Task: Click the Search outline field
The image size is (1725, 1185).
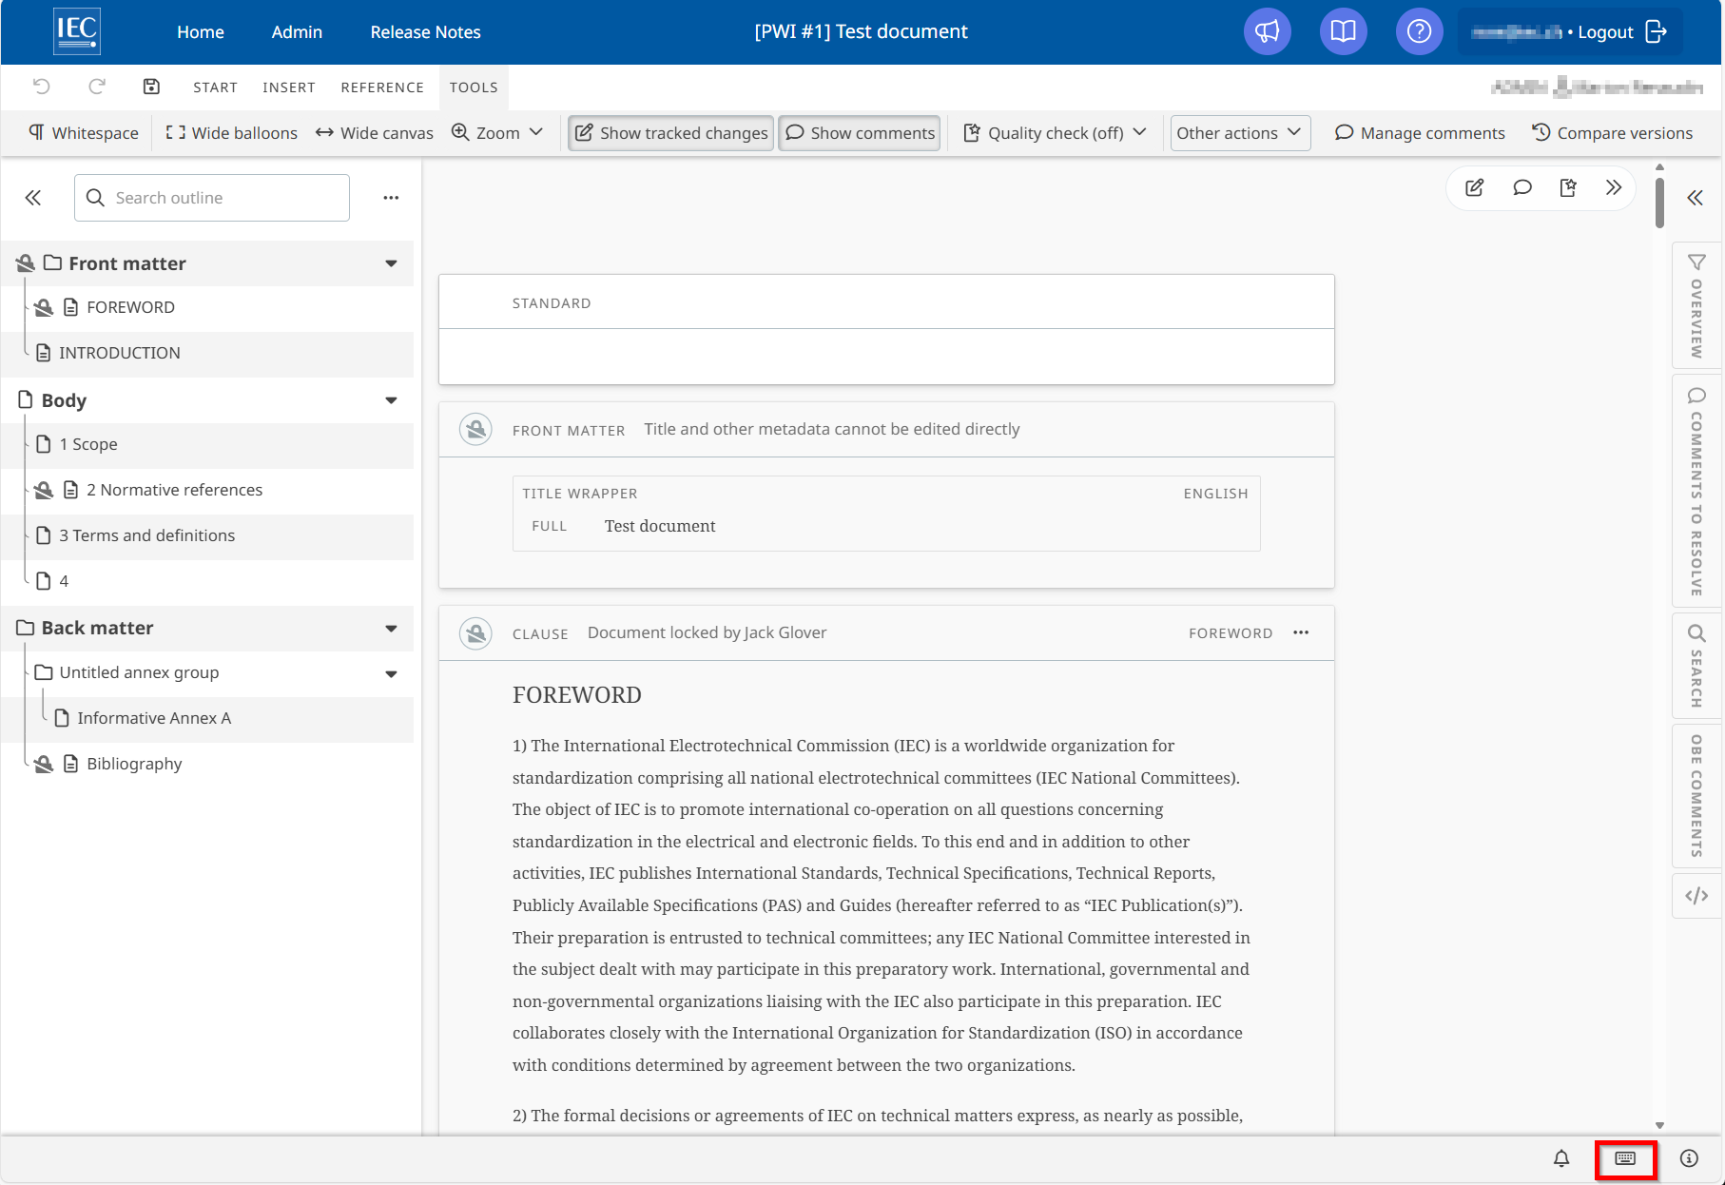Action: tap(226, 198)
